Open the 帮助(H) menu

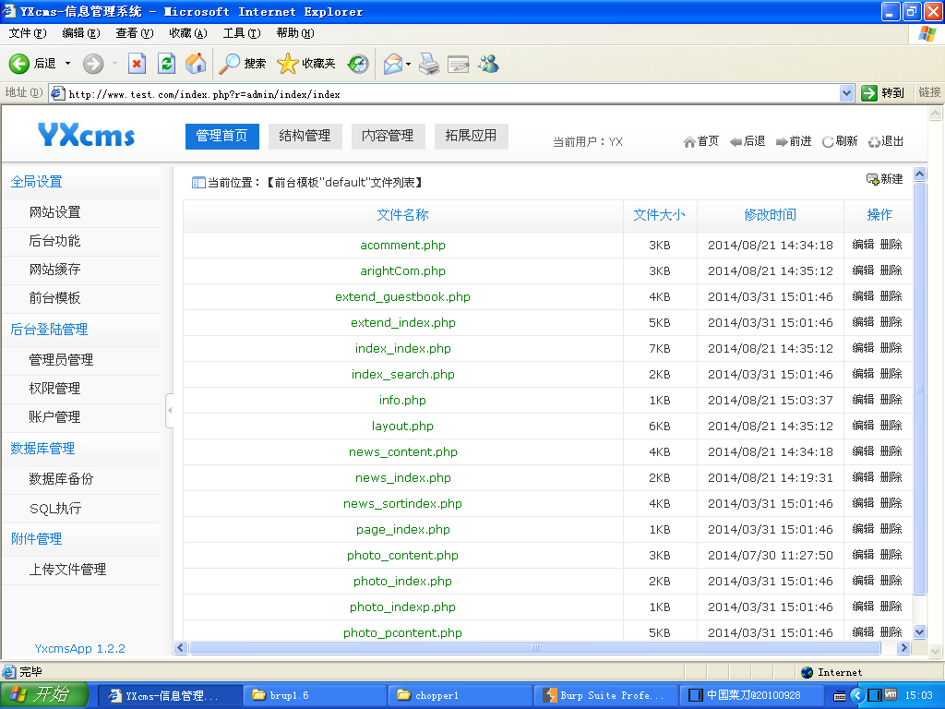295,33
